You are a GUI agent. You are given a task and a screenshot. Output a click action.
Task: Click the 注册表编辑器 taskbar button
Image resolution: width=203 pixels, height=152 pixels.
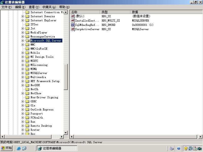coord(57,148)
